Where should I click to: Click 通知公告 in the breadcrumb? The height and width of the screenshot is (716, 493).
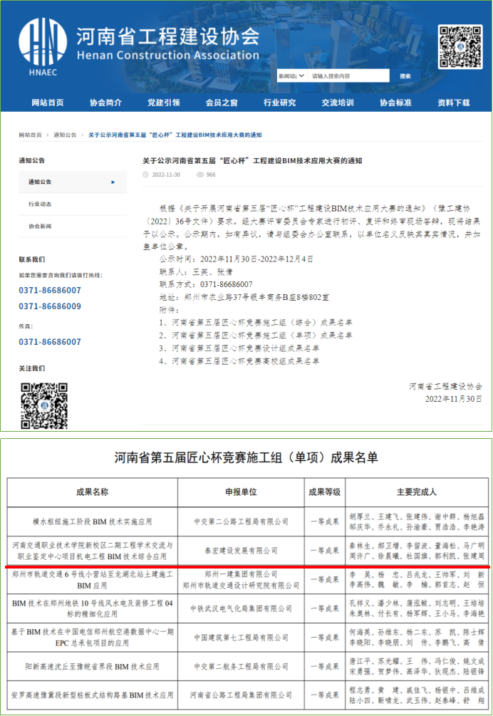pos(65,135)
